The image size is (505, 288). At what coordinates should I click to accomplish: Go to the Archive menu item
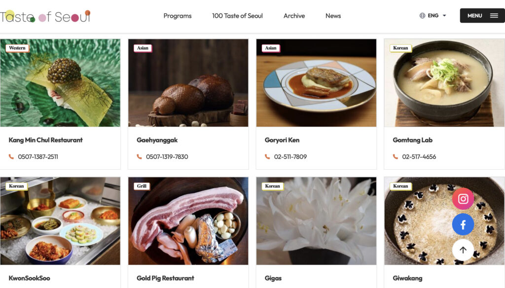coord(294,16)
